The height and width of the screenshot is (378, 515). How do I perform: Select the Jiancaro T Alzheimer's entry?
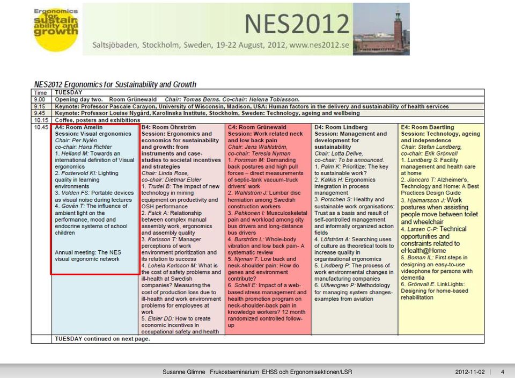click(440, 186)
